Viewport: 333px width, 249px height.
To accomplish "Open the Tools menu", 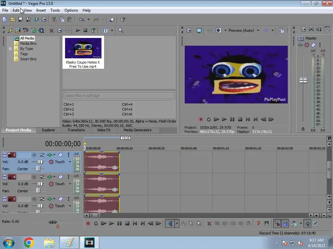I will [x=55, y=10].
